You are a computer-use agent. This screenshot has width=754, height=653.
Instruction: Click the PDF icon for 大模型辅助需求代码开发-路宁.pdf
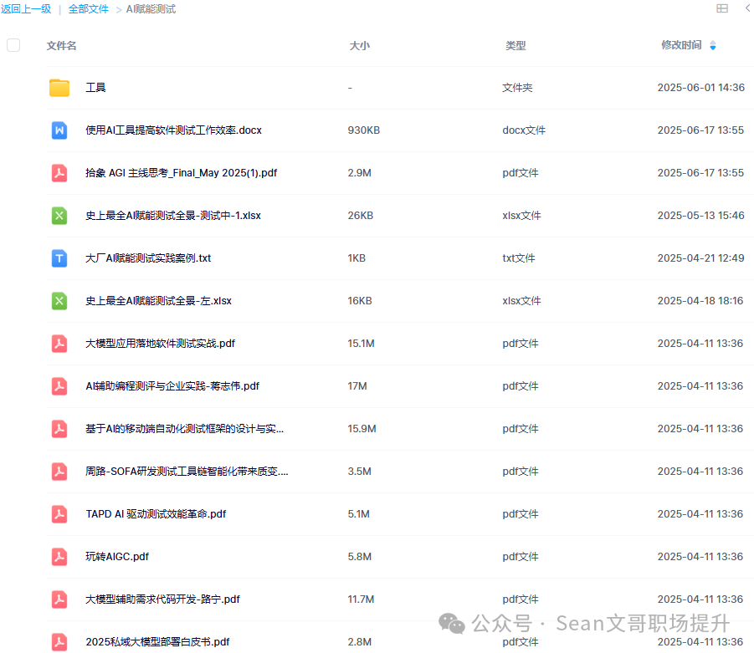pos(59,599)
